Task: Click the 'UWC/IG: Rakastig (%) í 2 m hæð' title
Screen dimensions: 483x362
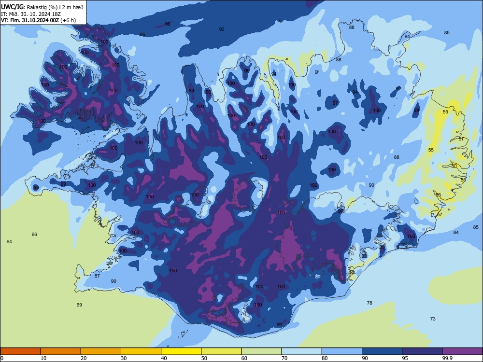Action: pyautogui.click(x=42, y=7)
